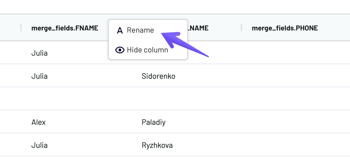Click the empty PHONE cell in Paladiy row
350x158 pixels.
coord(285,122)
